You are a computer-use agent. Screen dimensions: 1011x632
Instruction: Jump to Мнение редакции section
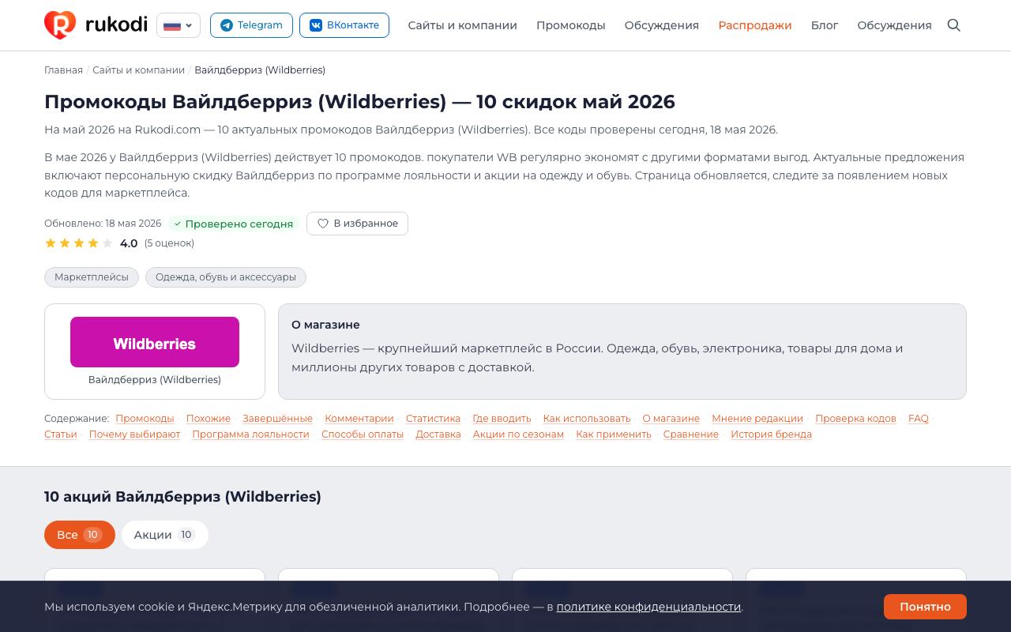point(757,419)
